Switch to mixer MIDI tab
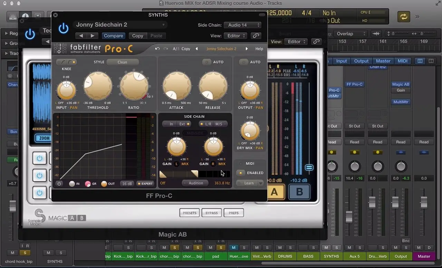The image size is (442, 268). coord(403,61)
